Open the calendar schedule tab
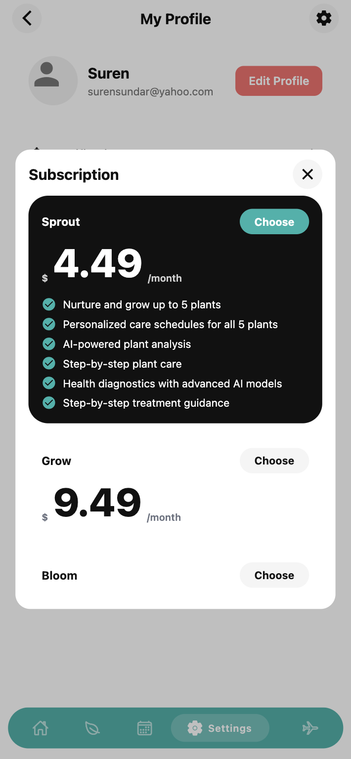Image resolution: width=351 pixels, height=759 pixels. (144, 728)
